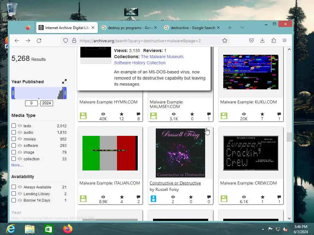Open the Firefox downloads panel
The width and height of the screenshot is (314, 235).
[262, 41]
